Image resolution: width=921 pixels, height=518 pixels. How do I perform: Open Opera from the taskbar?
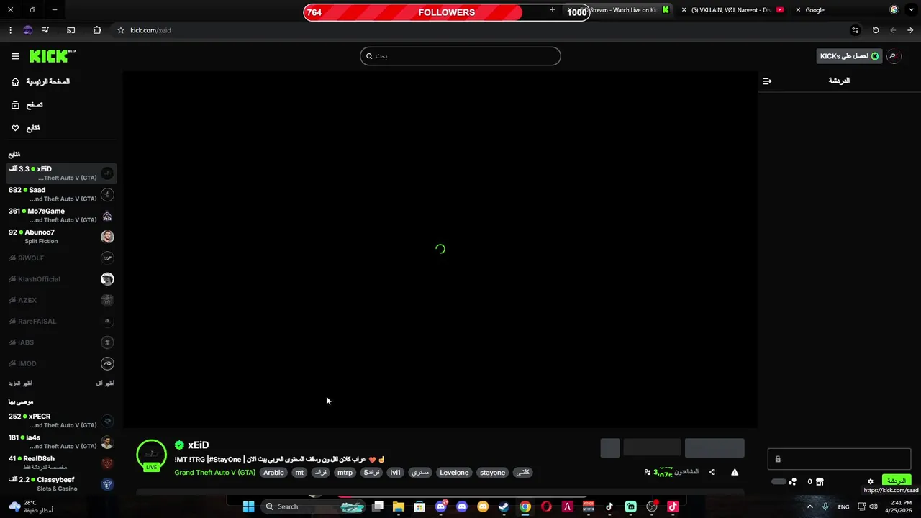[546, 506]
